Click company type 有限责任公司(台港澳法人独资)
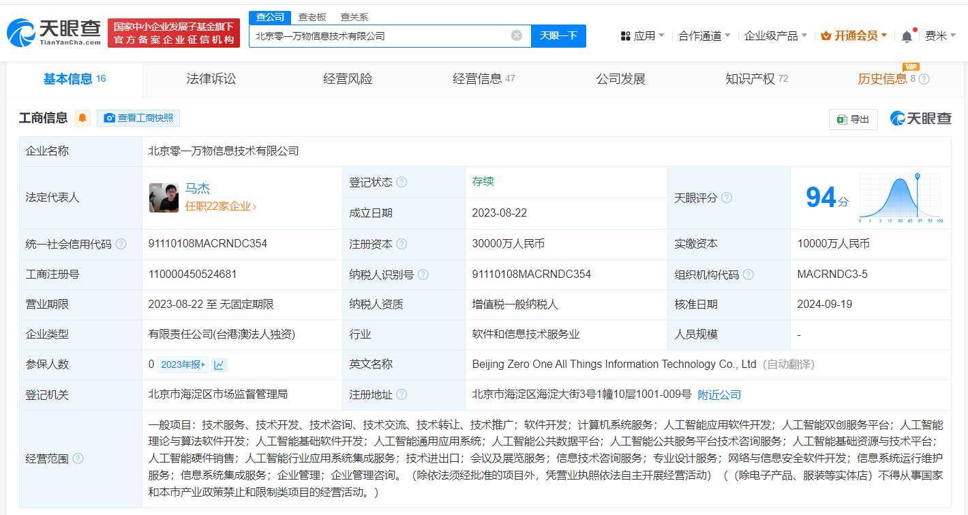The image size is (968, 515). coord(222,334)
